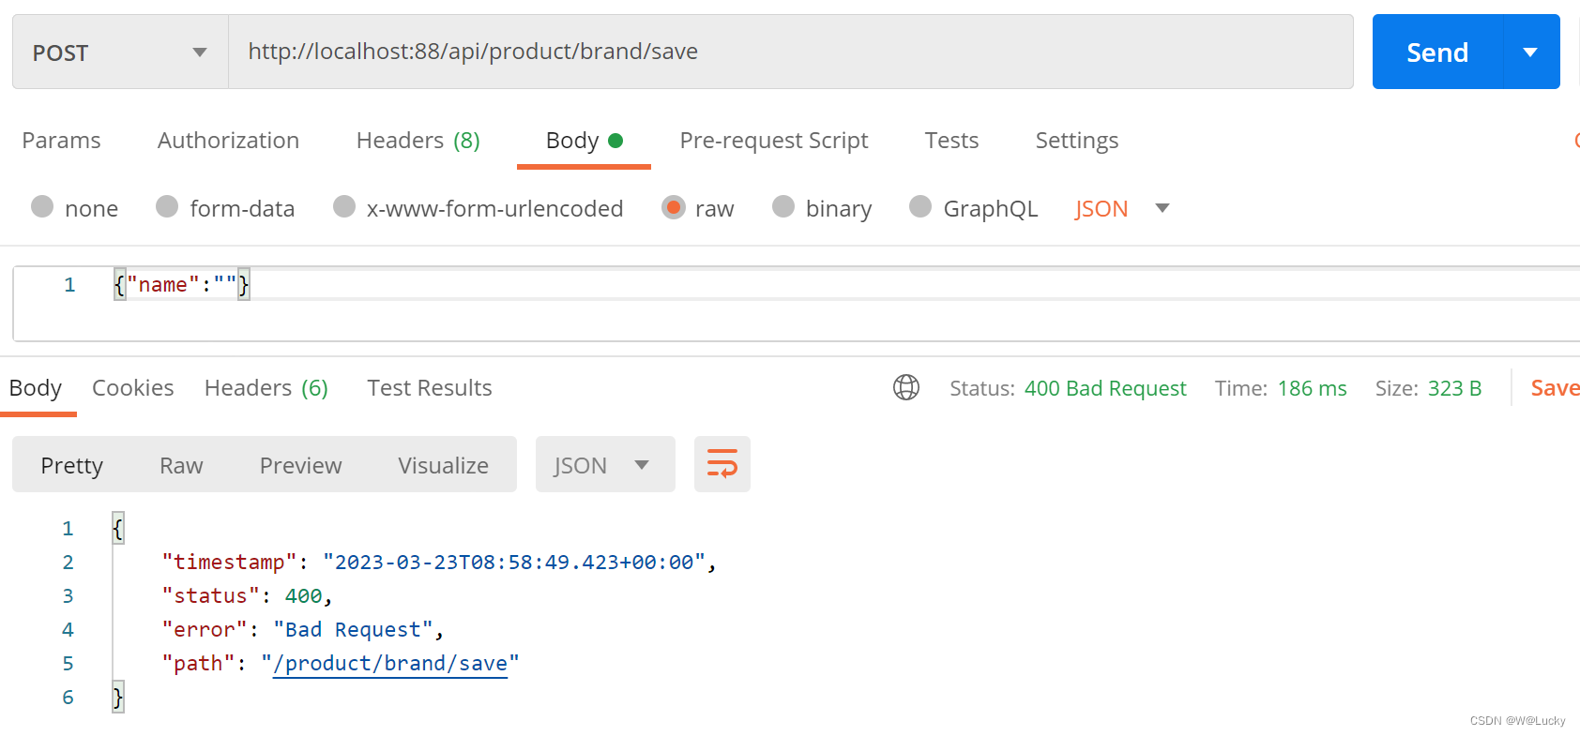Screen dimensions: 1580x736
Task: Open the request Headers (8) tab
Action: 418,141
